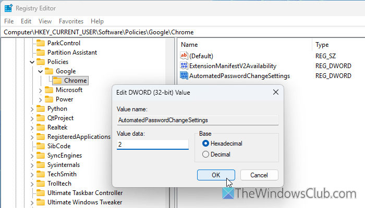Click the Policies folder icon

pyautogui.click(x=41, y=62)
